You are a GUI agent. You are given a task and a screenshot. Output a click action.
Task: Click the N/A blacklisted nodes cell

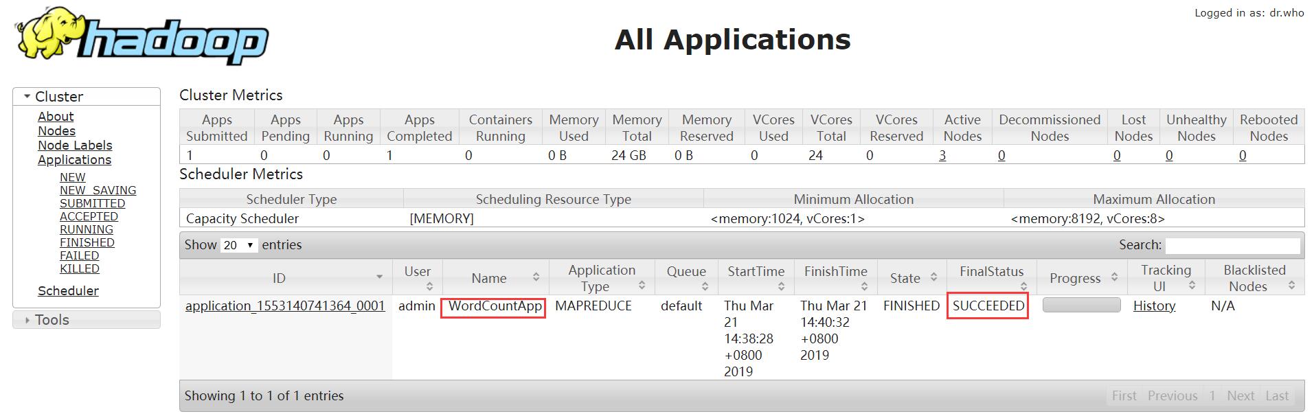1223,306
